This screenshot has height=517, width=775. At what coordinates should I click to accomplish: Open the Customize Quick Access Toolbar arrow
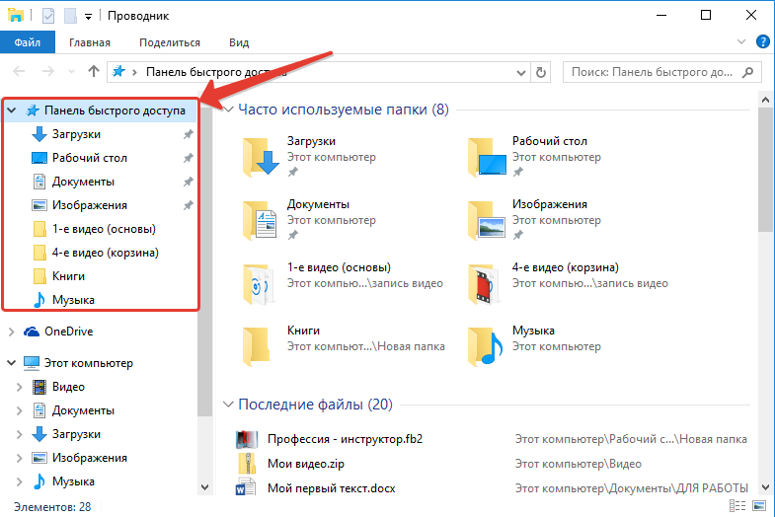tap(88, 17)
